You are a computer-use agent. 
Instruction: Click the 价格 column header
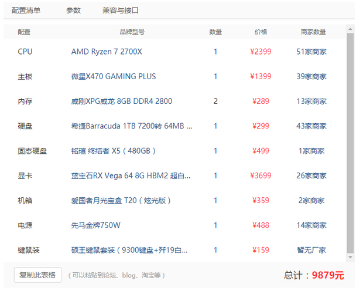(x=261, y=32)
